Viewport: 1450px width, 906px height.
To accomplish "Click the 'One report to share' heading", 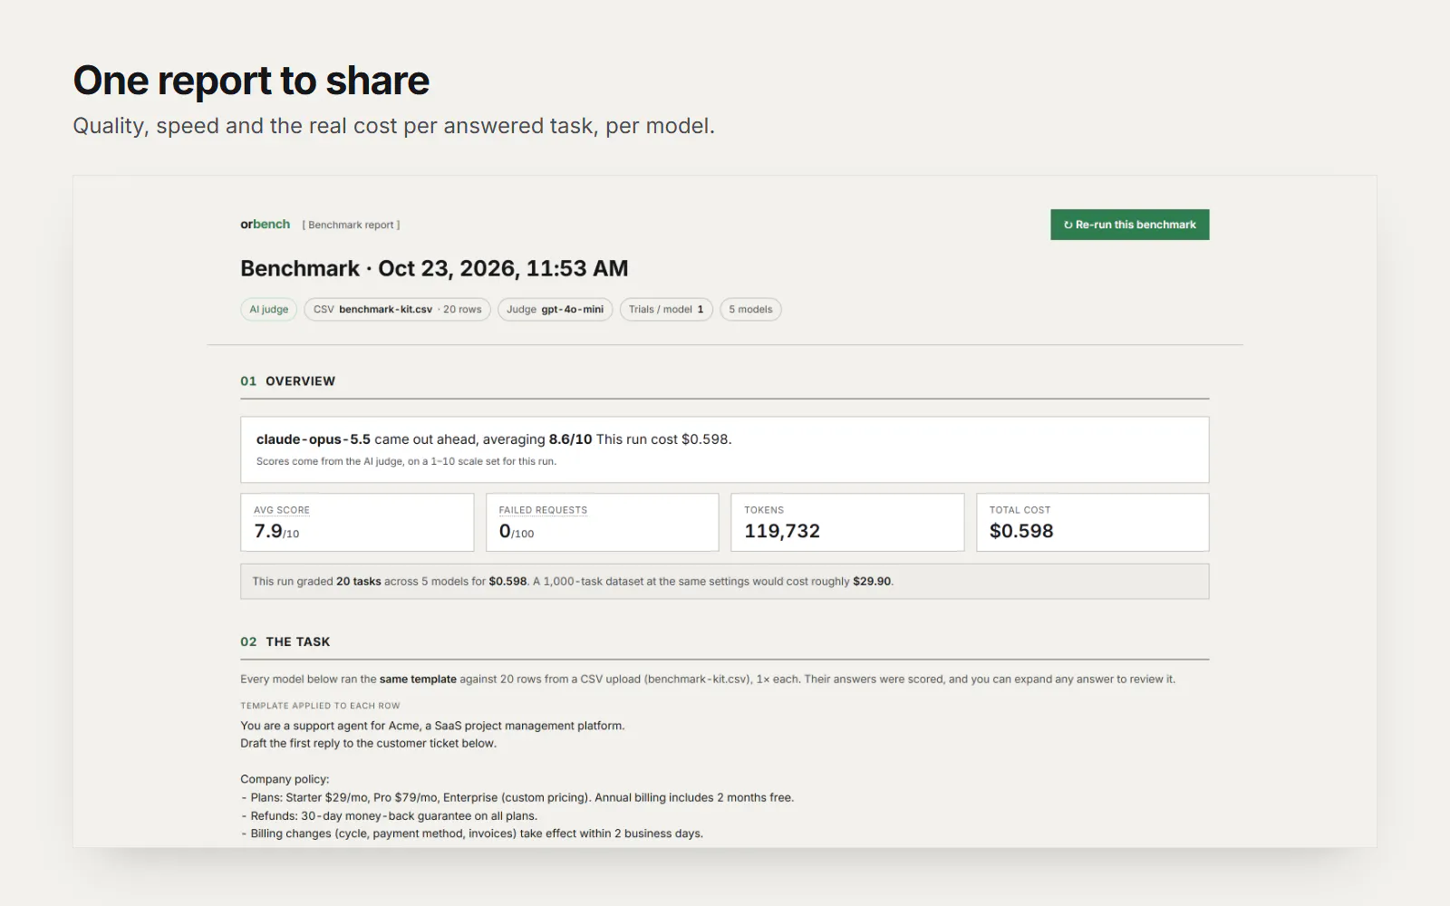I will click(x=251, y=81).
